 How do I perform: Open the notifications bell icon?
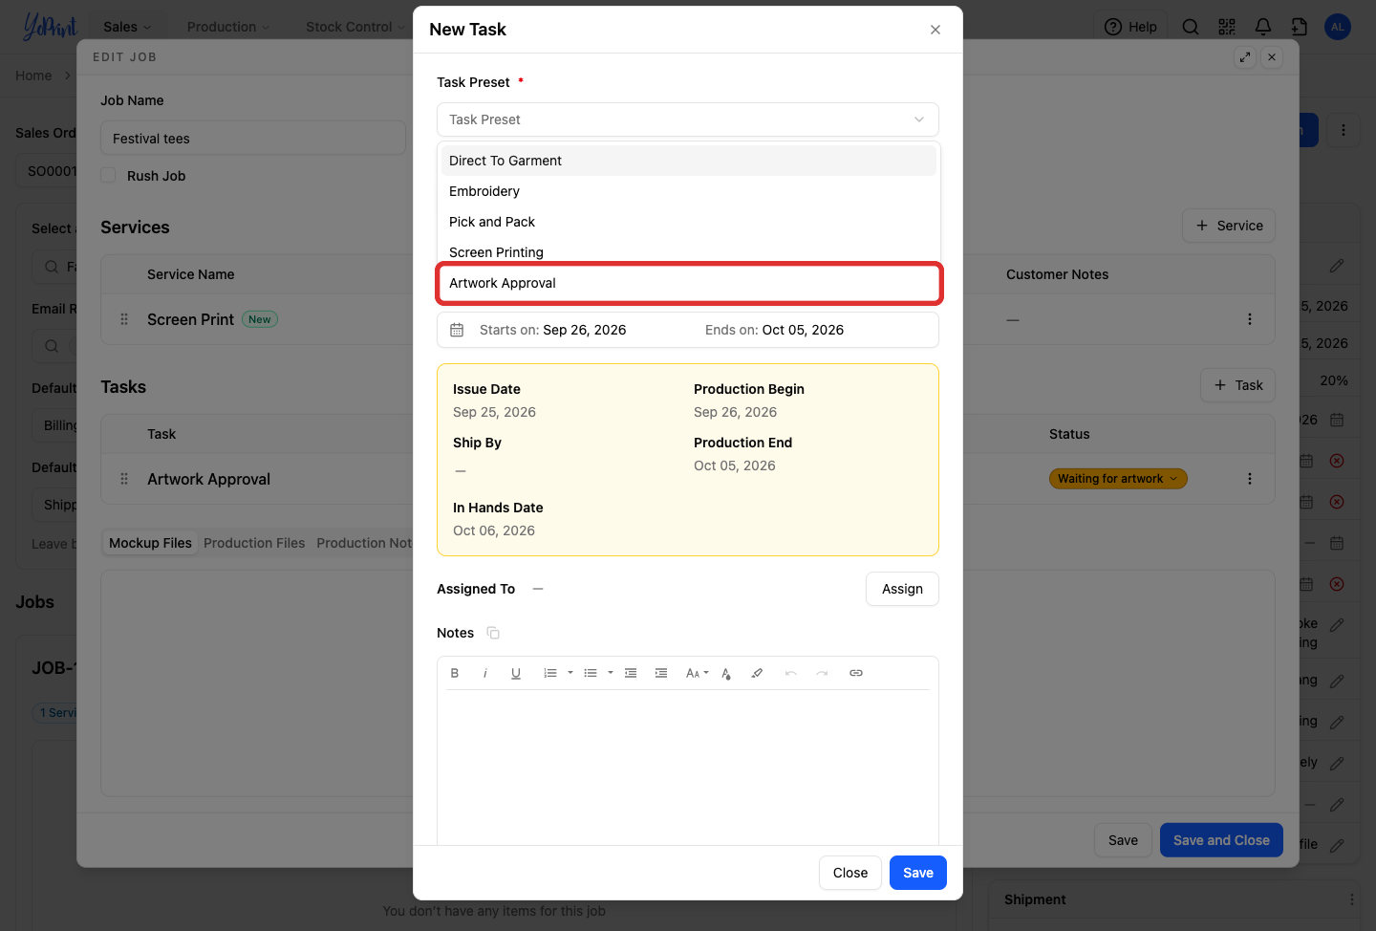tap(1263, 27)
